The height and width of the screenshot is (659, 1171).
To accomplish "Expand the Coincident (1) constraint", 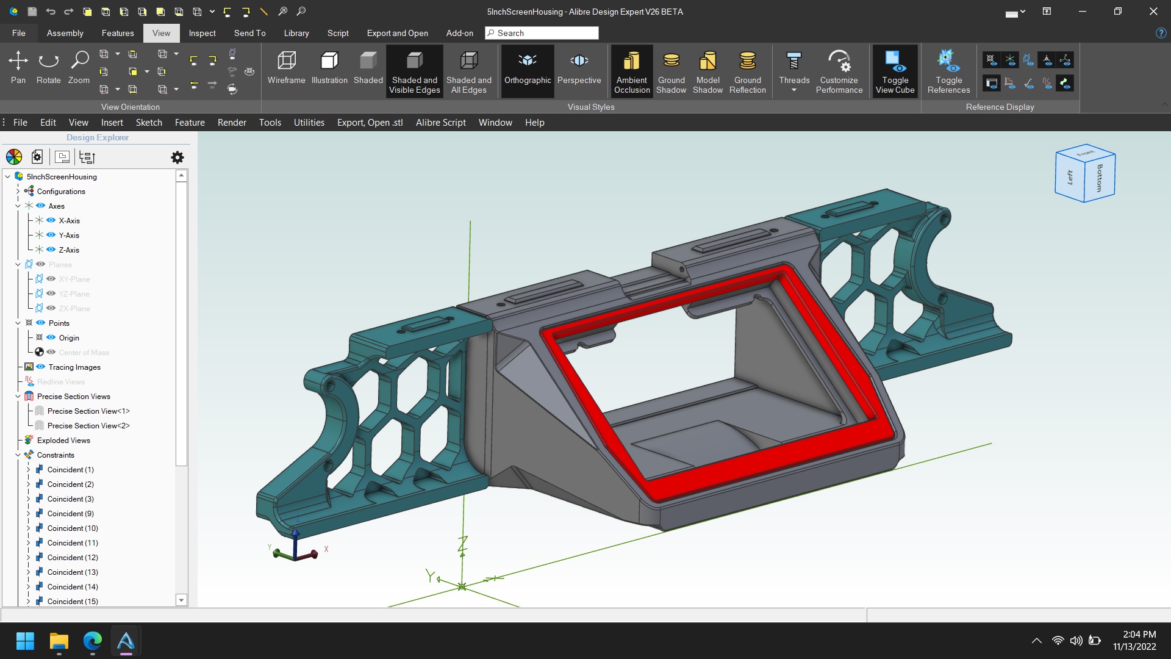I will pyautogui.click(x=28, y=469).
